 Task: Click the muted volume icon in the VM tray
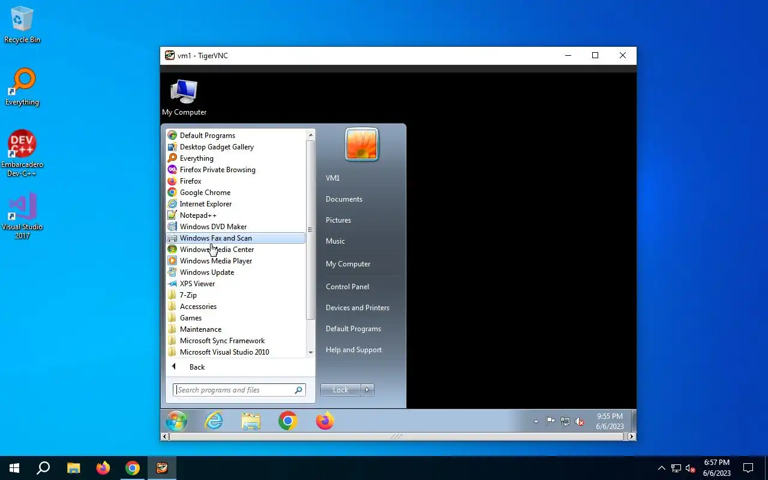580,421
